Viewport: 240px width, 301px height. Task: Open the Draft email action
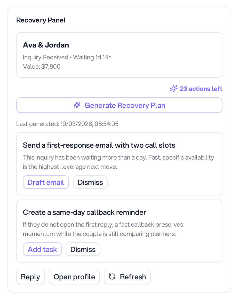click(46, 182)
